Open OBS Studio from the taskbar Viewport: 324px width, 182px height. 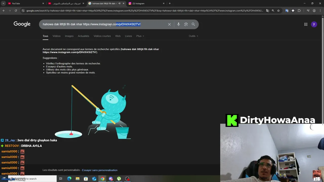tap(127, 179)
